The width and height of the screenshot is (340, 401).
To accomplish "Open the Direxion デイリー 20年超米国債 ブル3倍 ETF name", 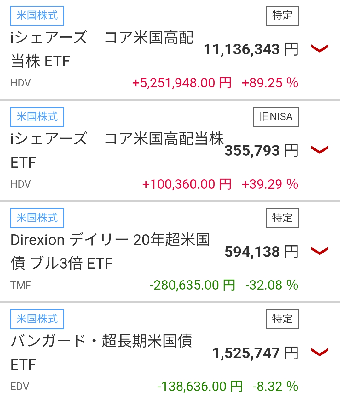I will coord(110,251).
